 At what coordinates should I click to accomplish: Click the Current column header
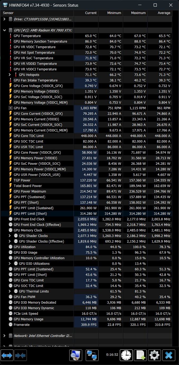pos(86,13)
